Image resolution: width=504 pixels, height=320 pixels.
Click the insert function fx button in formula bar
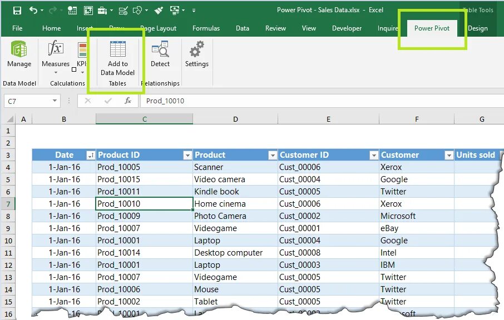pos(127,101)
